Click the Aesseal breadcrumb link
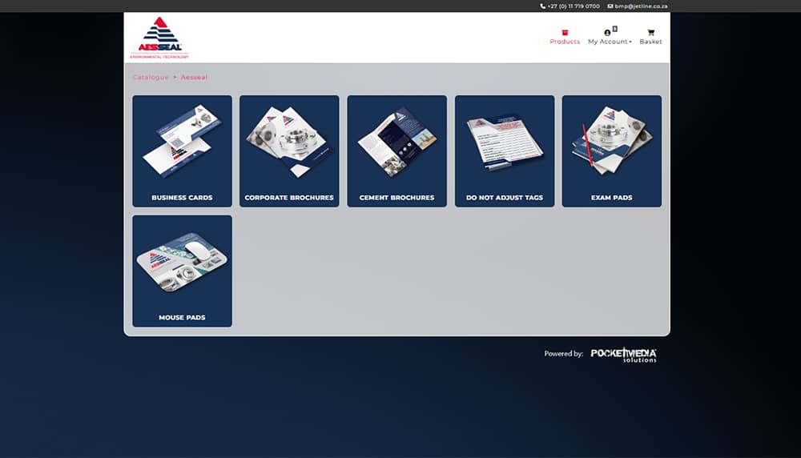The width and height of the screenshot is (801, 458). click(194, 77)
